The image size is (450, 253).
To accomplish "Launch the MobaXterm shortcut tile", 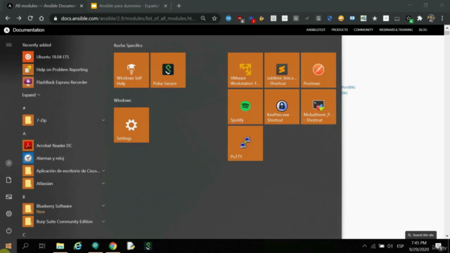I will [x=319, y=107].
